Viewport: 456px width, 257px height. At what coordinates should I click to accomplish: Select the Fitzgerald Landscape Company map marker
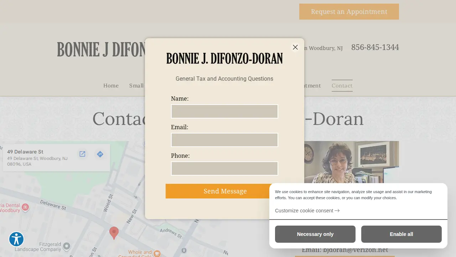tap(67, 246)
